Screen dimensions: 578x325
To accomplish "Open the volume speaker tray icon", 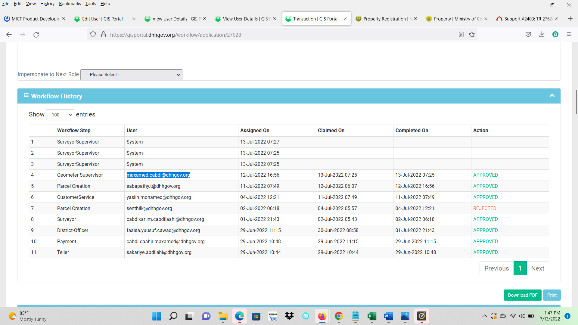I will tap(522, 316).
